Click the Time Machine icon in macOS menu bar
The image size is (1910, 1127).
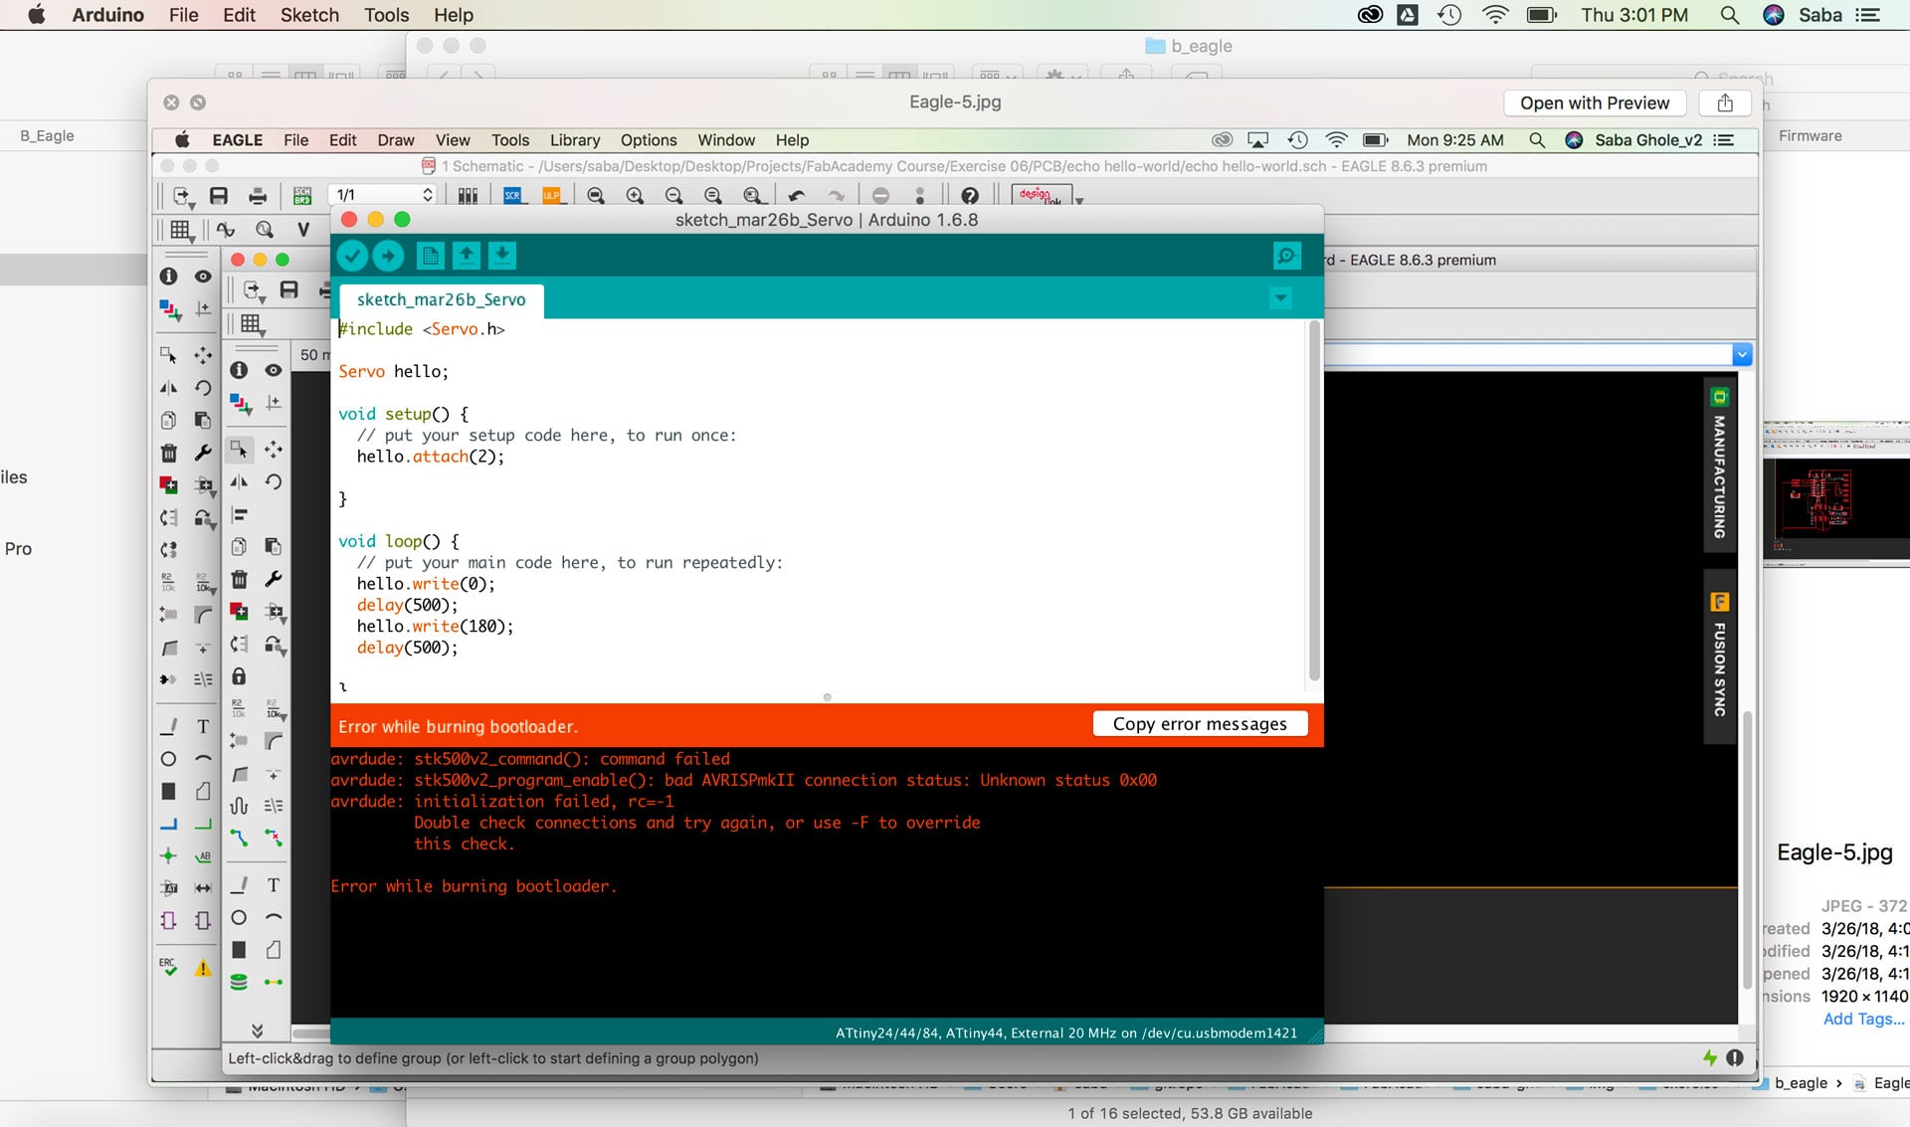(x=1449, y=15)
